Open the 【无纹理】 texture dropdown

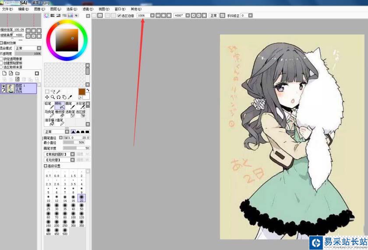pos(73,160)
